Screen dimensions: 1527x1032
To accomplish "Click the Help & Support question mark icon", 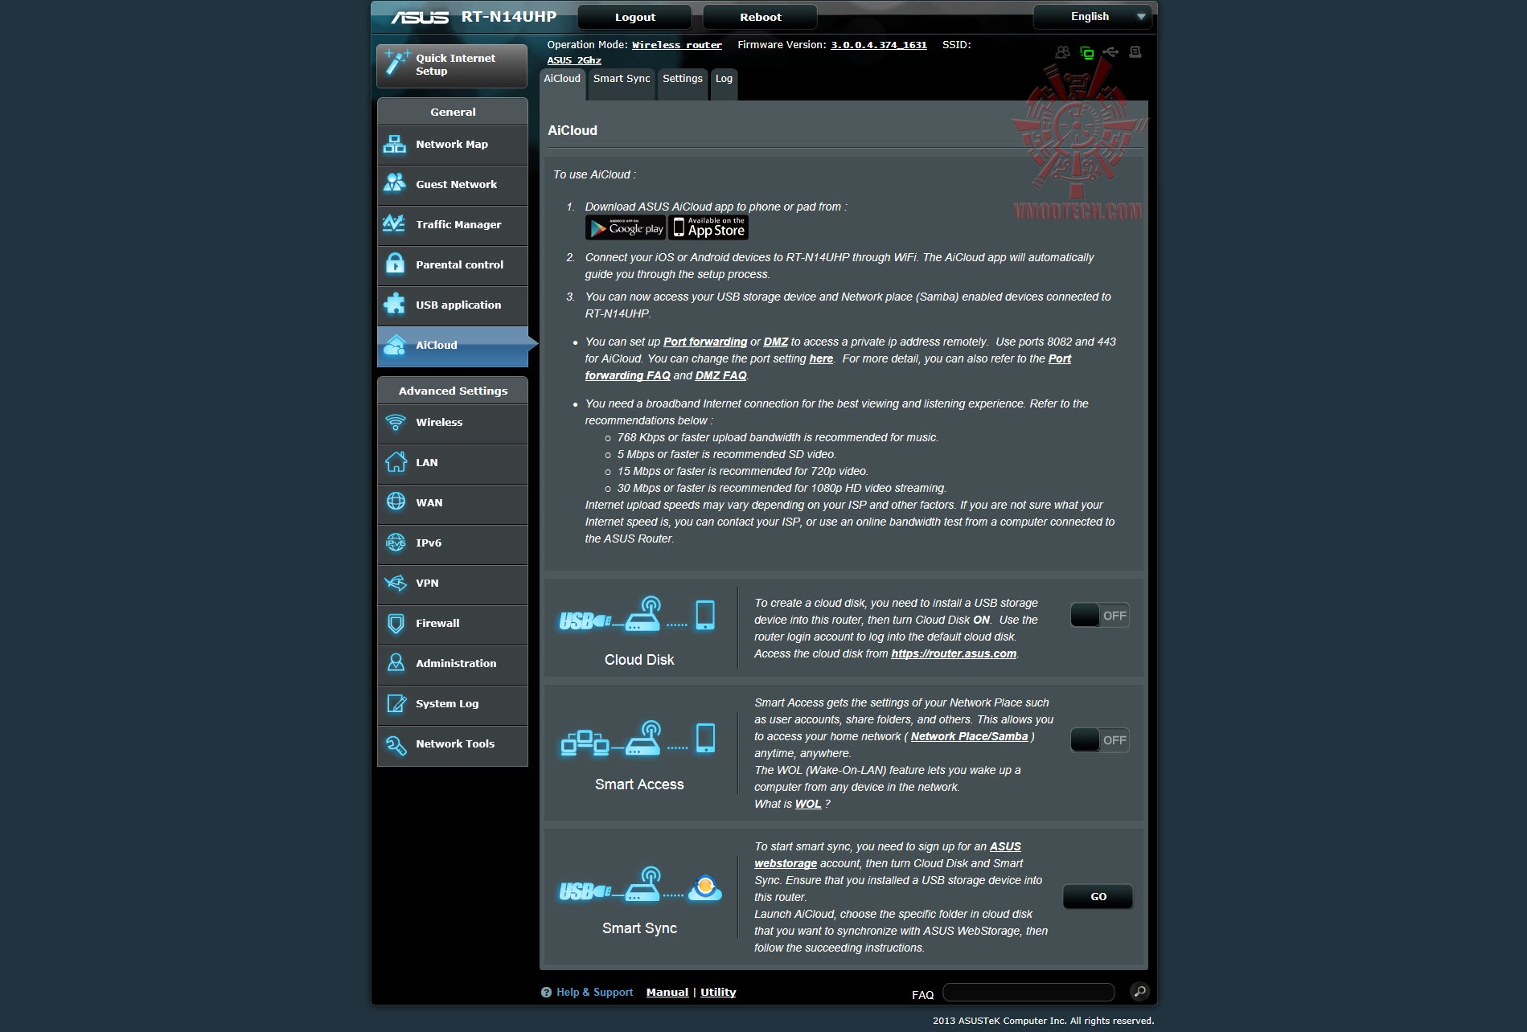I will (547, 993).
